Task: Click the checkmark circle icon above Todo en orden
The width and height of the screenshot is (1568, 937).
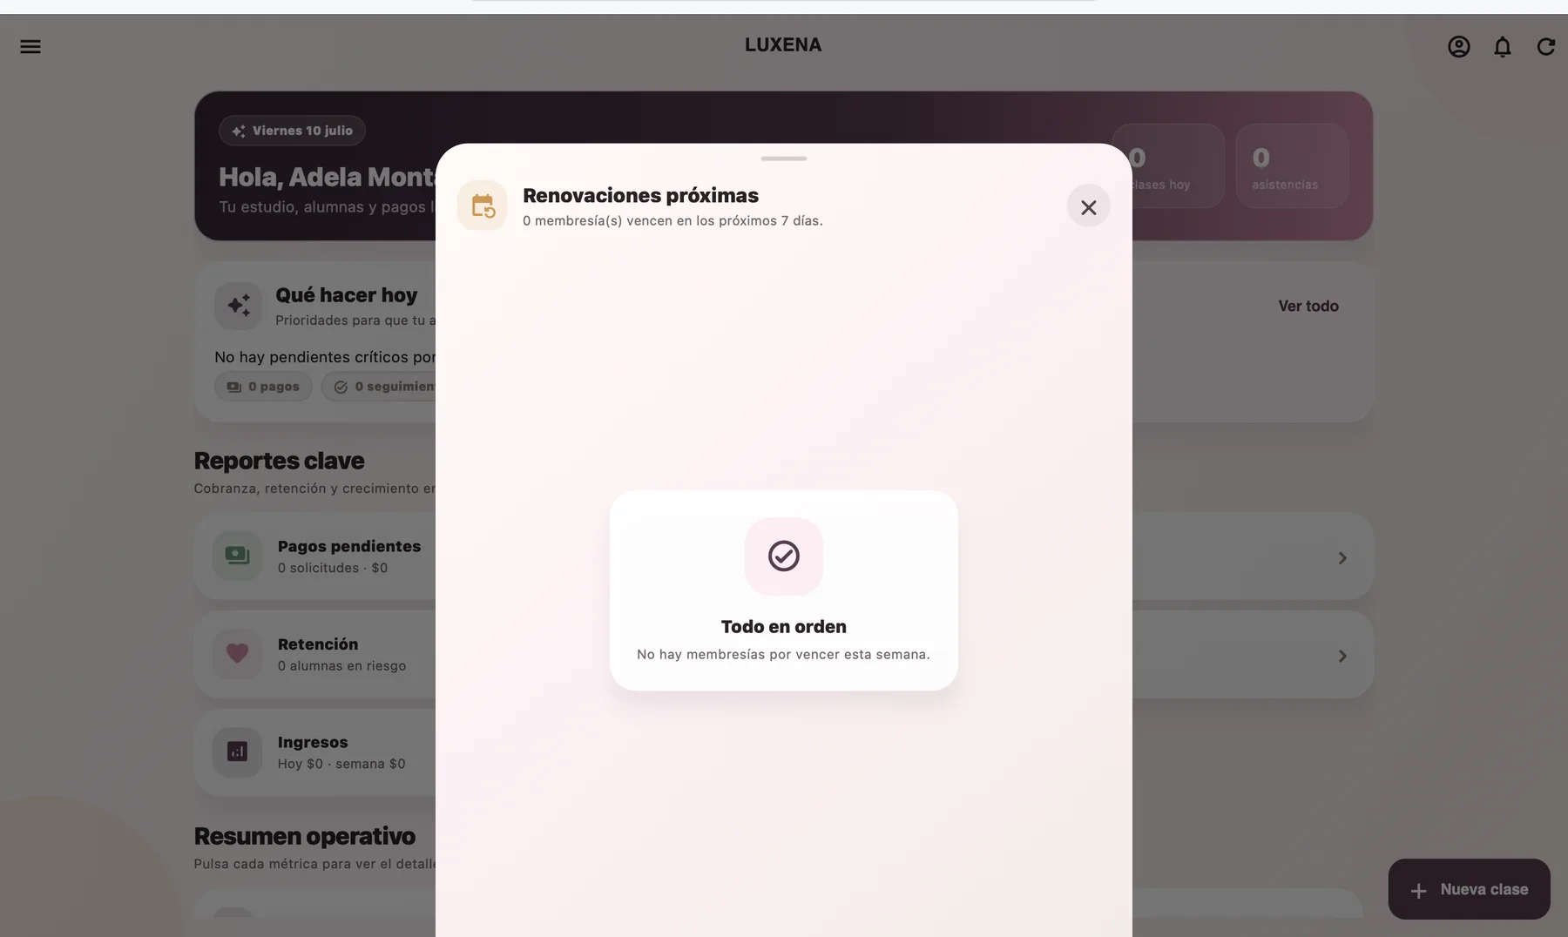Action: click(784, 556)
